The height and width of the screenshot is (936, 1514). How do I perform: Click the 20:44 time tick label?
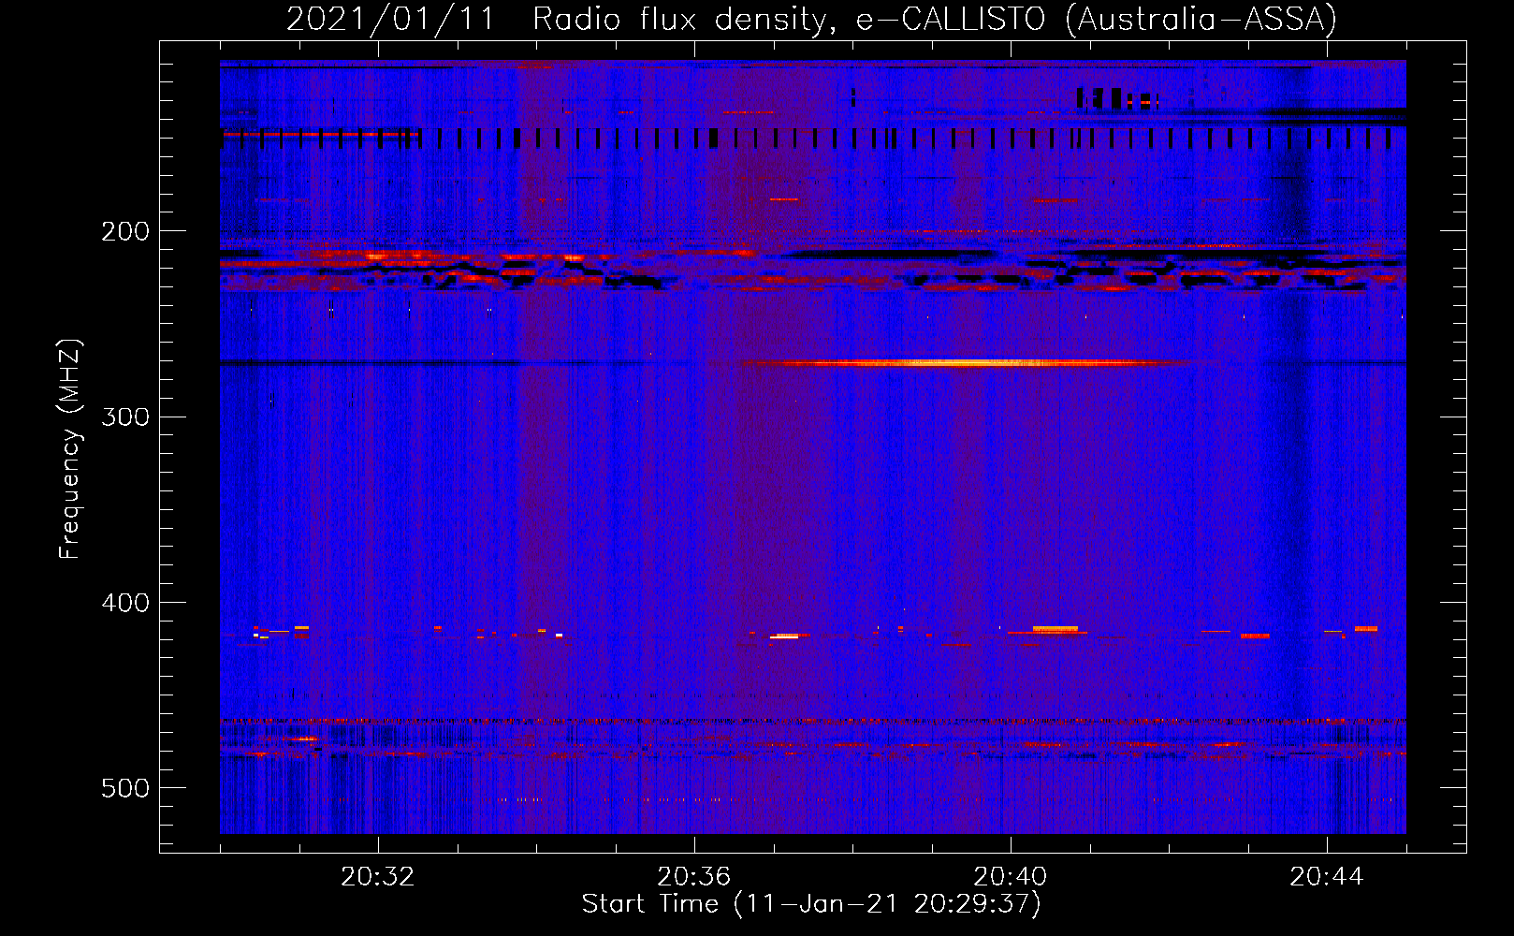[1327, 877]
